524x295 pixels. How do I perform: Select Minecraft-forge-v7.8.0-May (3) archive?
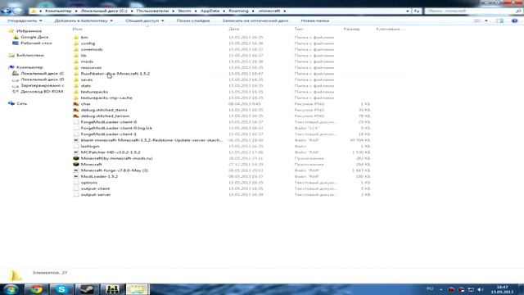115,170
